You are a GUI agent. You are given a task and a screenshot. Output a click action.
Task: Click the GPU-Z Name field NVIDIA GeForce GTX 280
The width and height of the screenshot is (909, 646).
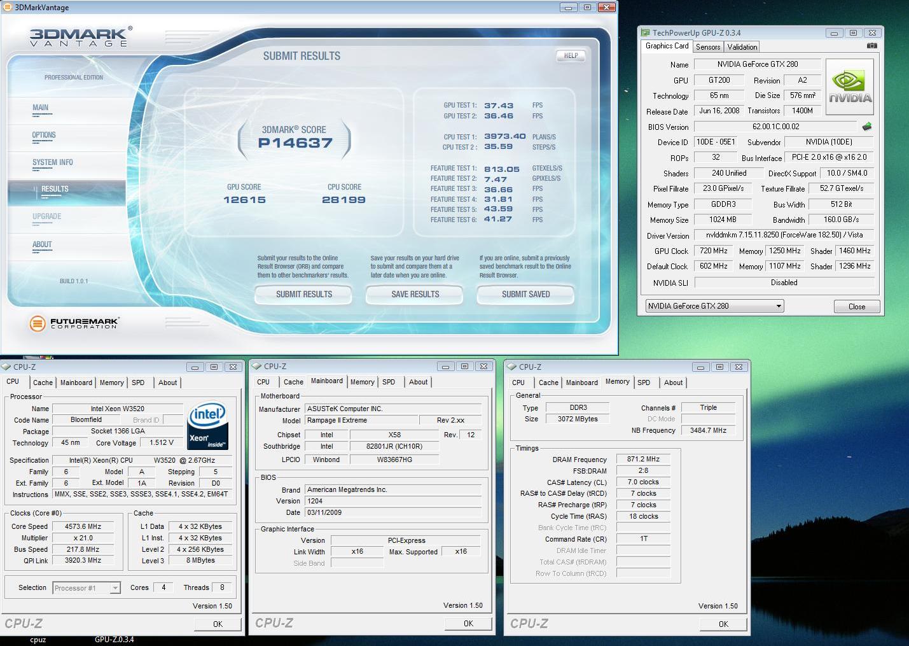point(757,64)
